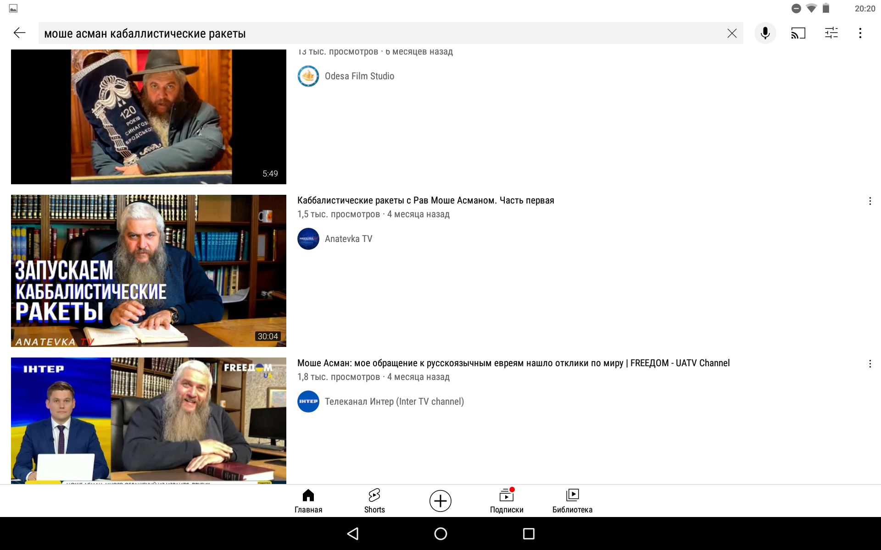Tap Android recent apps square button
Viewport: 881px width, 550px height.
[529, 533]
